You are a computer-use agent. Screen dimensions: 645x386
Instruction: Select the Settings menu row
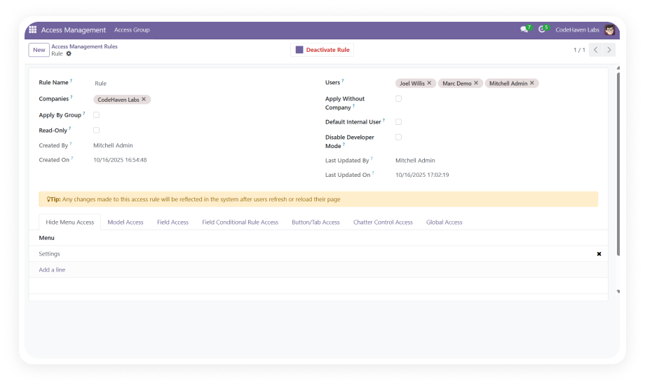[318, 254]
